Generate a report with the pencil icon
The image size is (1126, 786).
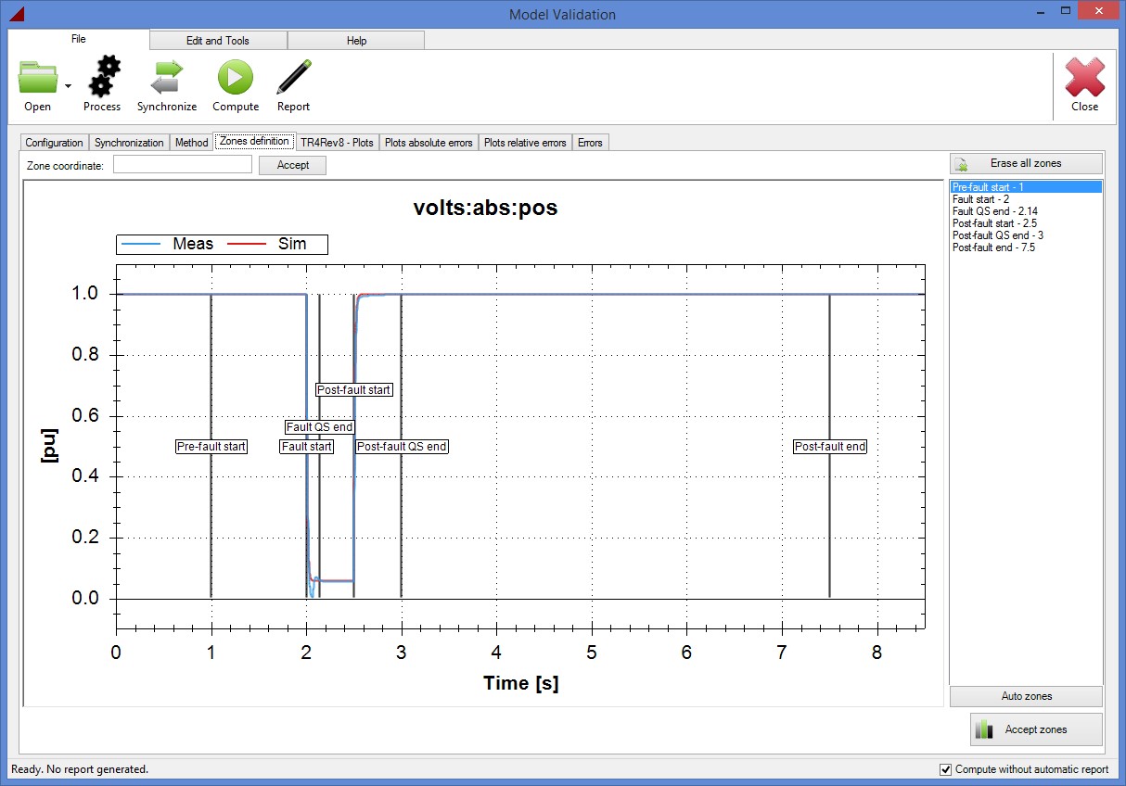coord(293,79)
